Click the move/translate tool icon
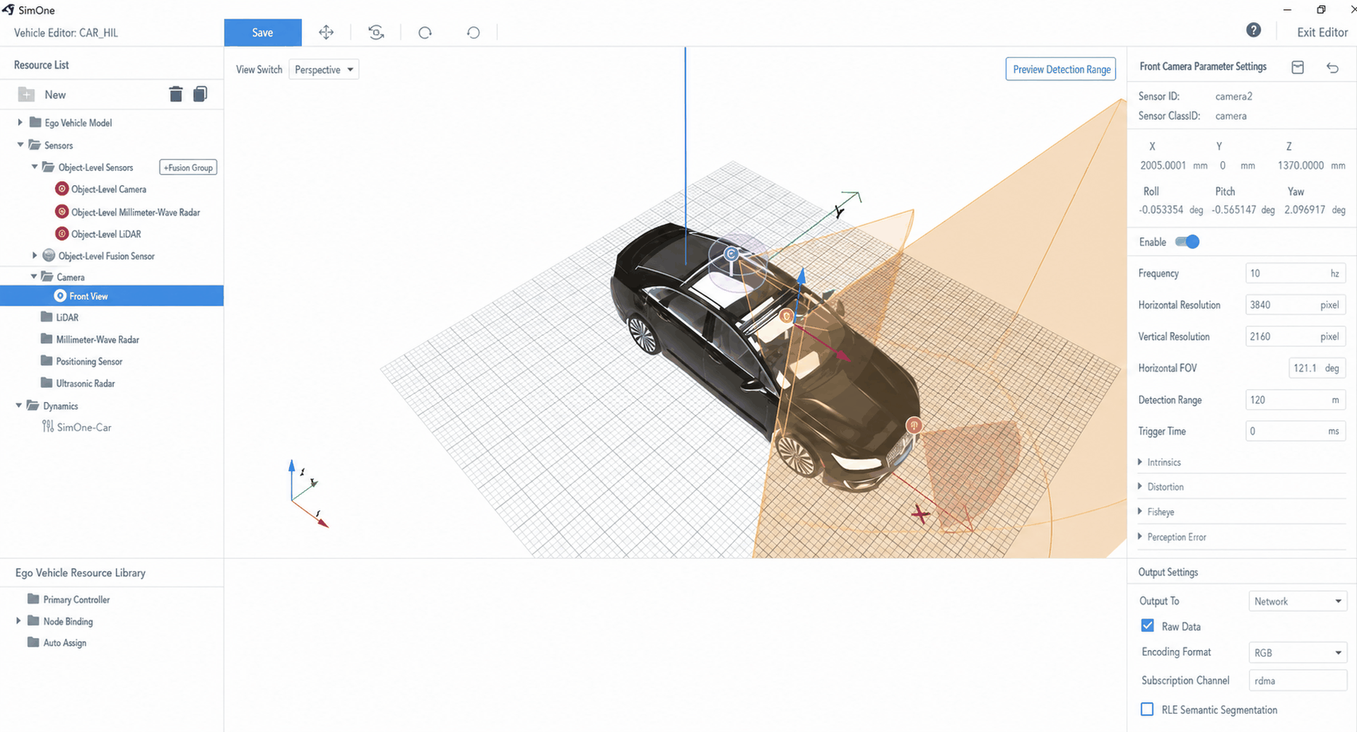The image size is (1357, 732). click(x=326, y=33)
